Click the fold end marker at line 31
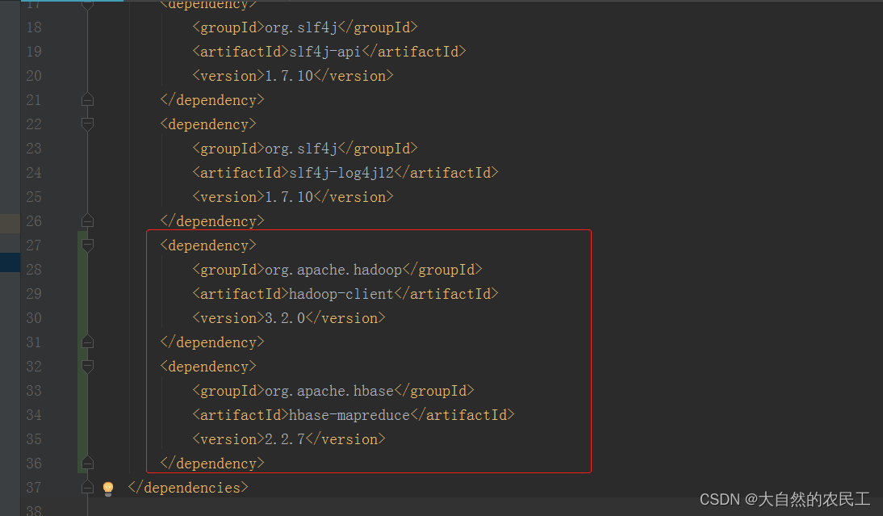Screen dimensions: 883x516 click(87, 342)
